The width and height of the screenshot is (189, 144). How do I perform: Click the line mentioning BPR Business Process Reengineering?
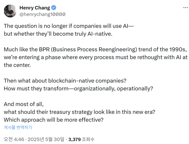pos(95,50)
